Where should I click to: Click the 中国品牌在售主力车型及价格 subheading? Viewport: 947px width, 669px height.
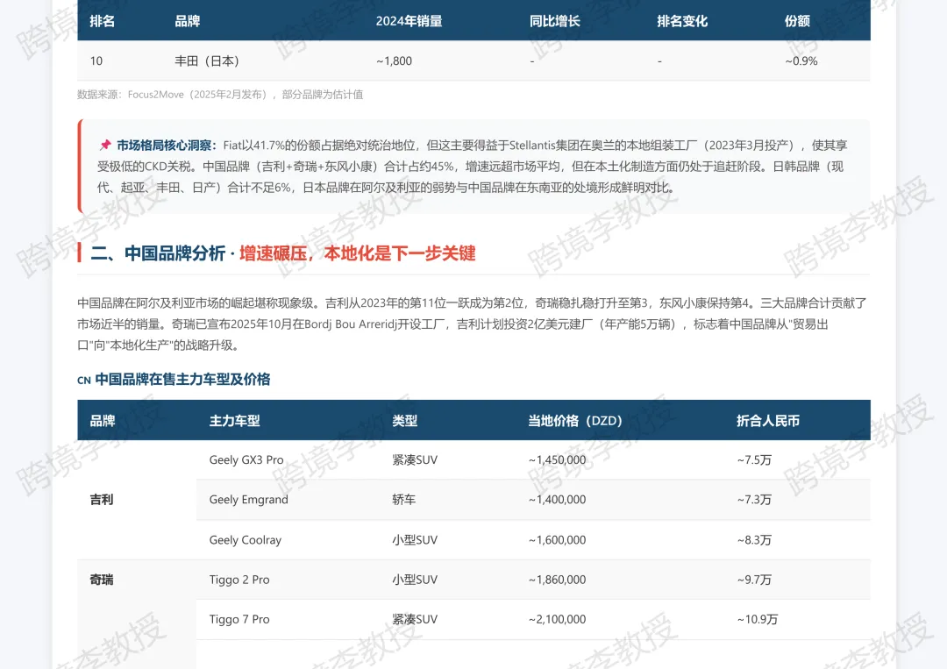[x=182, y=379]
